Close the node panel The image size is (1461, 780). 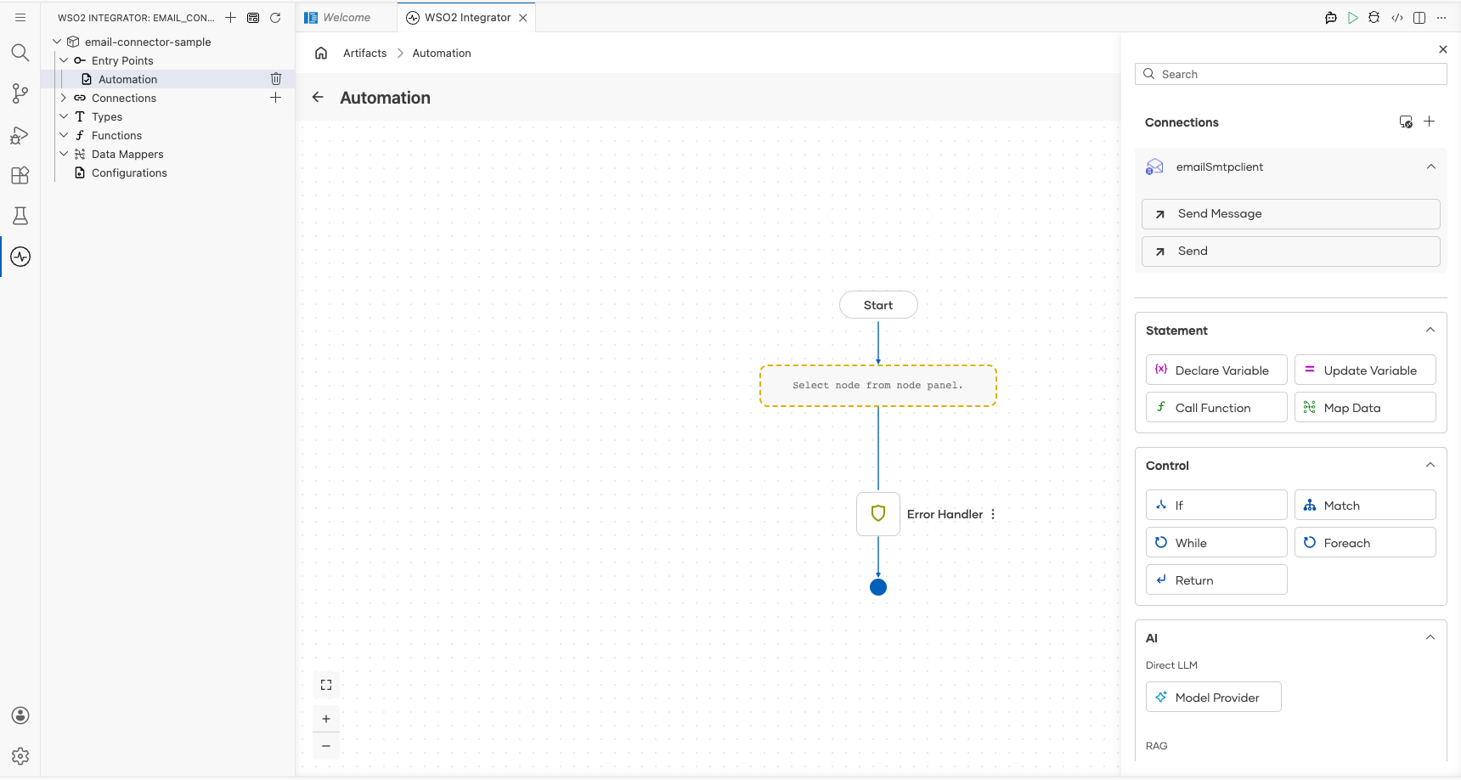(1443, 49)
